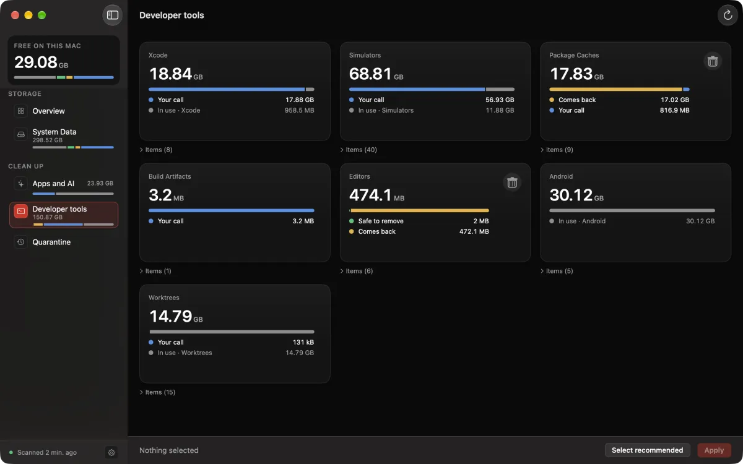This screenshot has height=464, width=743.
Task: Click "In use · Simulators" row label
Action: click(386, 110)
